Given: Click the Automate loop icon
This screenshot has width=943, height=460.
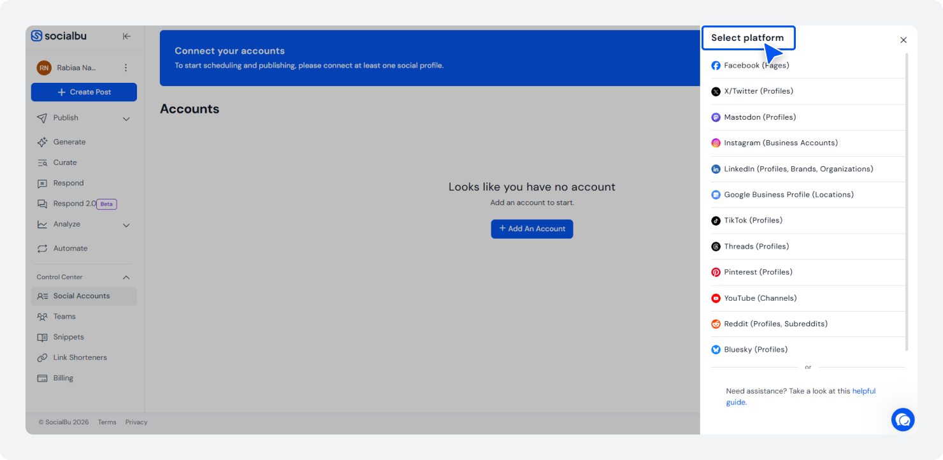Looking at the screenshot, I should click(x=42, y=248).
